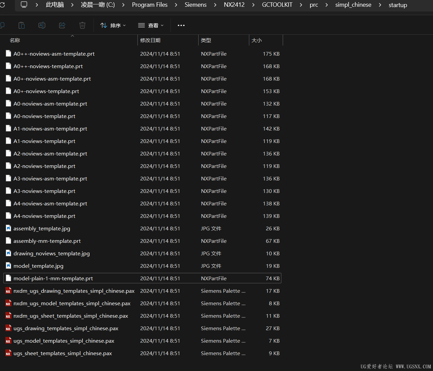Click the Rename toolbar icon
This screenshot has height=371, width=433.
click(42, 25)
